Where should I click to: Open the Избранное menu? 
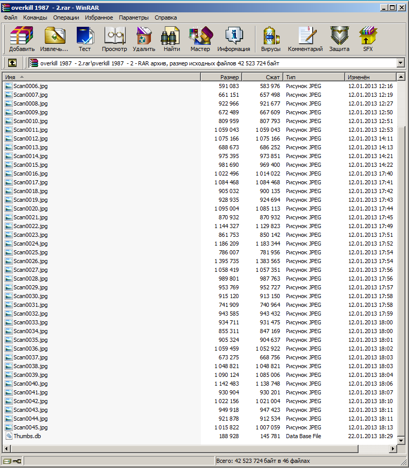[x=99, y=18]
